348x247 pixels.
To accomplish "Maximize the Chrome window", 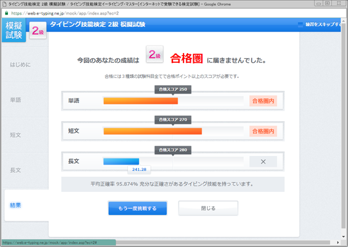I will 327,3.
